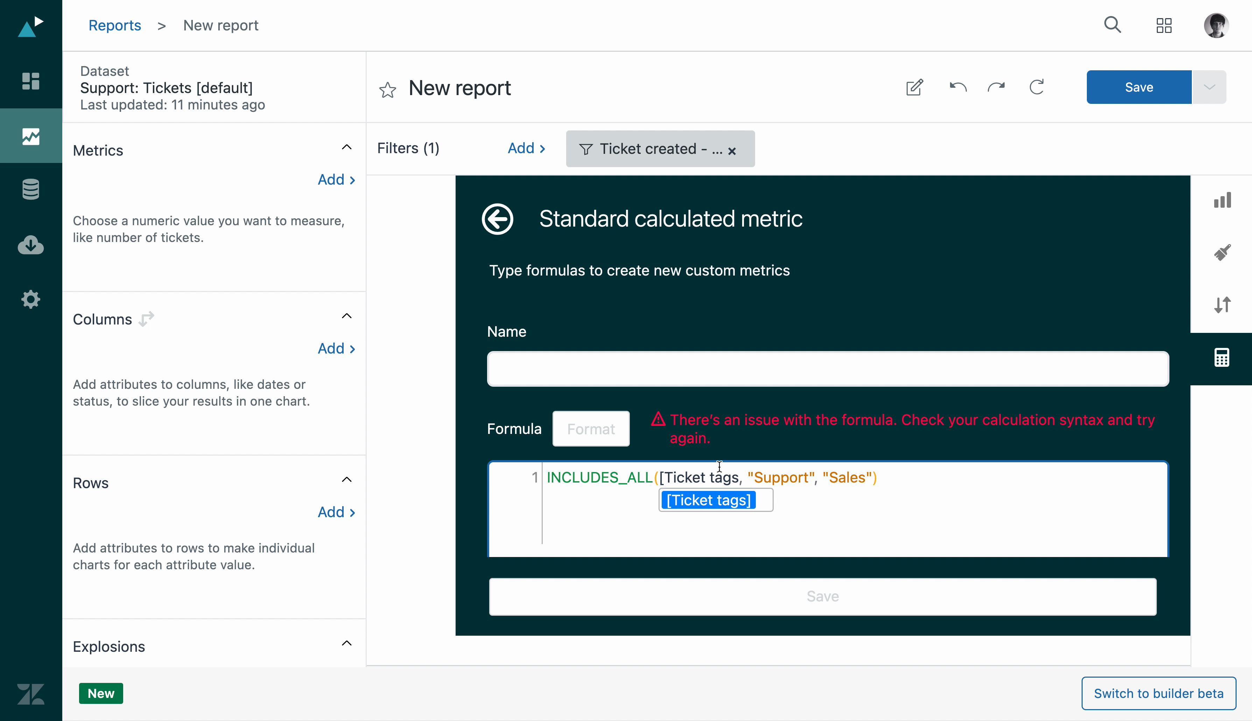Open Datasets via the database sidebar icon
This screenshot has height=721, width=1252.
point(31,189)
